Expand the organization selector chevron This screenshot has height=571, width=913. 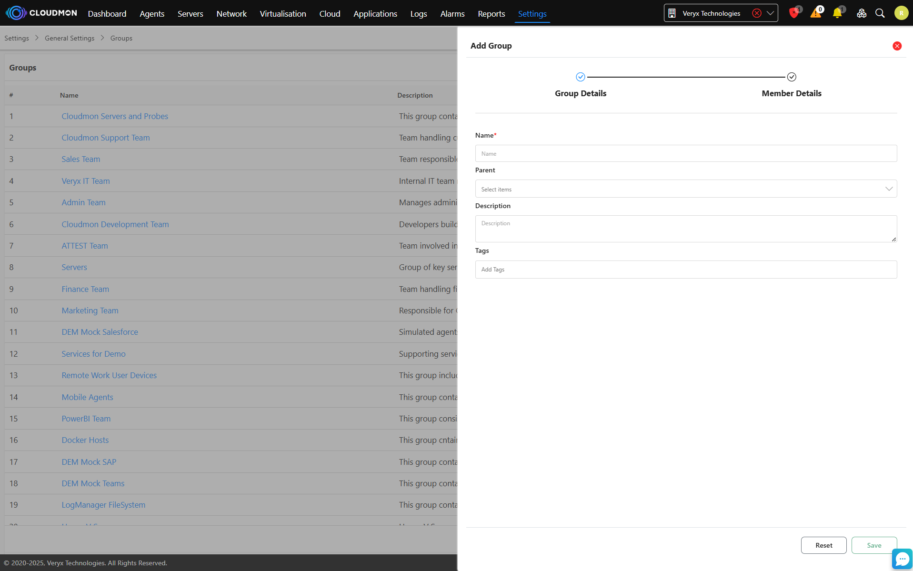pyautogui.click(x=770, y=13)
